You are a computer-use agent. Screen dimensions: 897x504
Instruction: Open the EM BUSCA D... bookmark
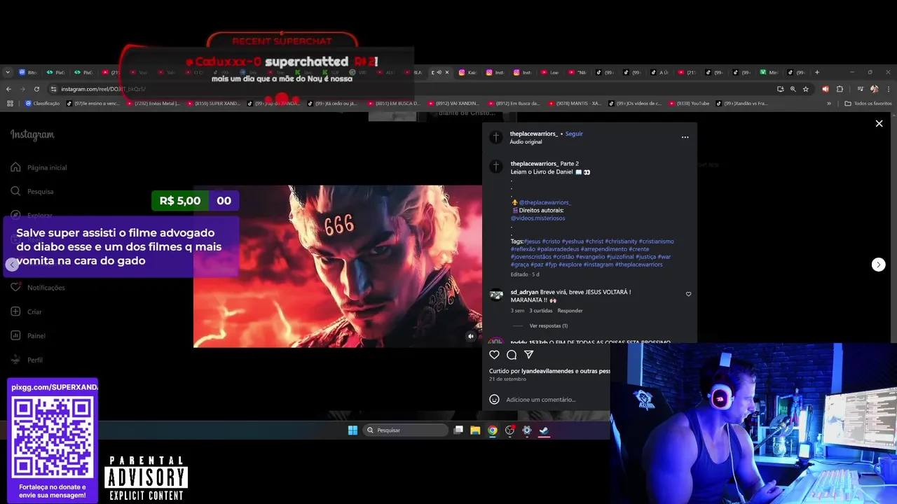tap(394, 103)
